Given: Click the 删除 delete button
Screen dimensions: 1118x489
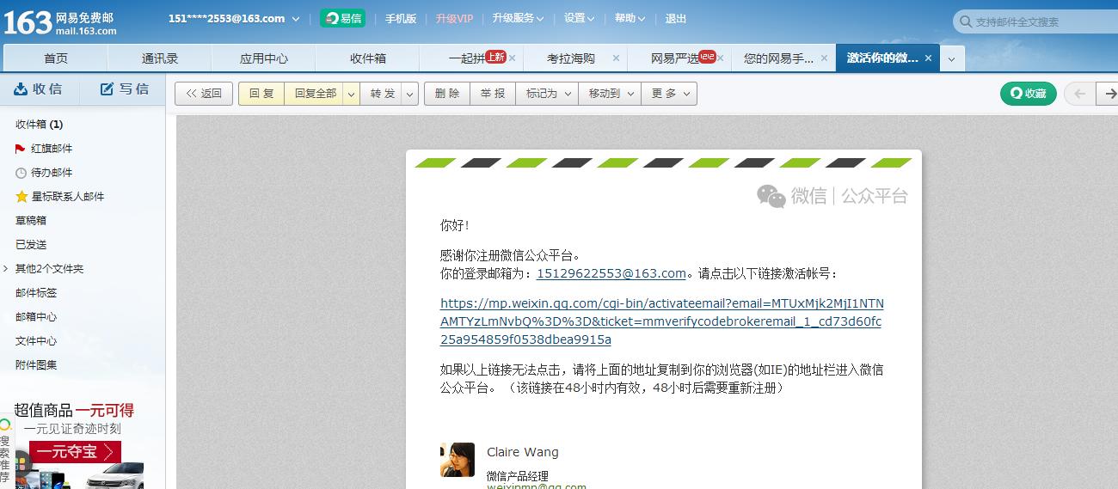Looking at the screenshot, I should coord(447,94).
